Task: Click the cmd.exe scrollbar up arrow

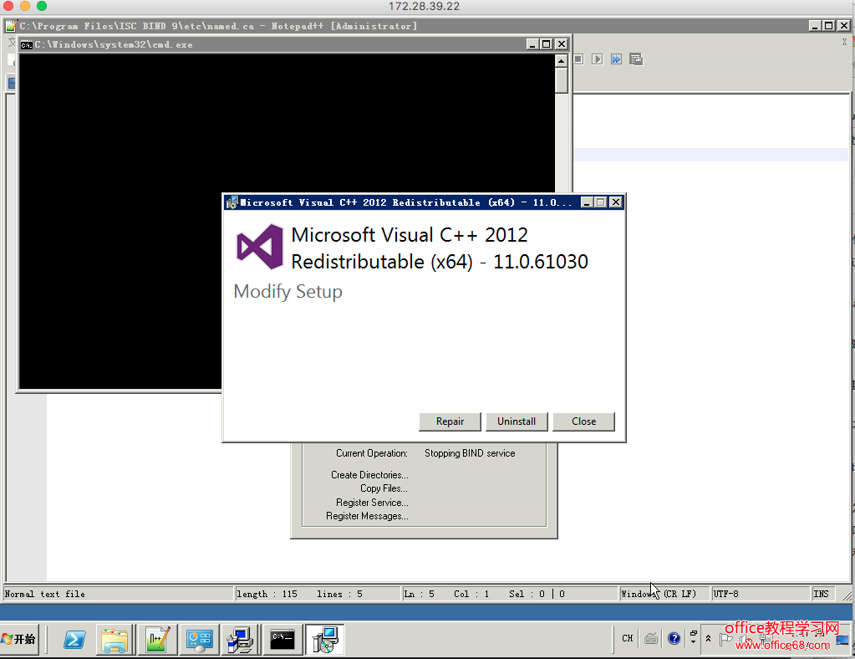Action: tap(561, 60)
